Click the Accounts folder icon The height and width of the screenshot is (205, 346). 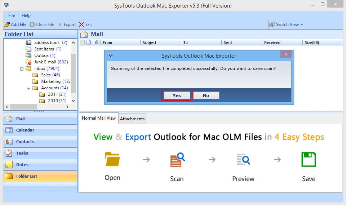pyautogui.click(x=35, y=88)
